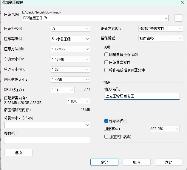187x170 pixels.
Task: Open the CPU thread count dropdown
Action: (63, 90)
